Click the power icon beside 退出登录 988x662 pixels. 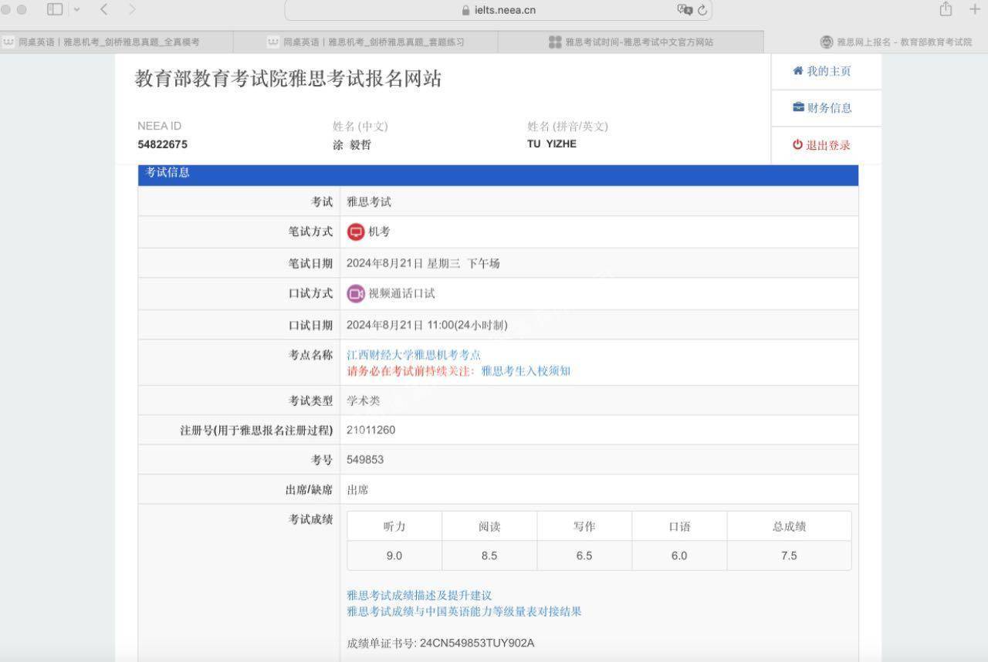point(797,144)
